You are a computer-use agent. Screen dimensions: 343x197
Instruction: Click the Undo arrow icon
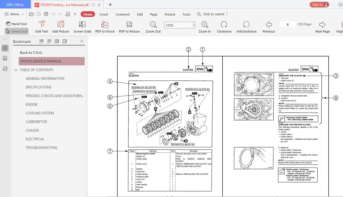click(x=53, y=14)
